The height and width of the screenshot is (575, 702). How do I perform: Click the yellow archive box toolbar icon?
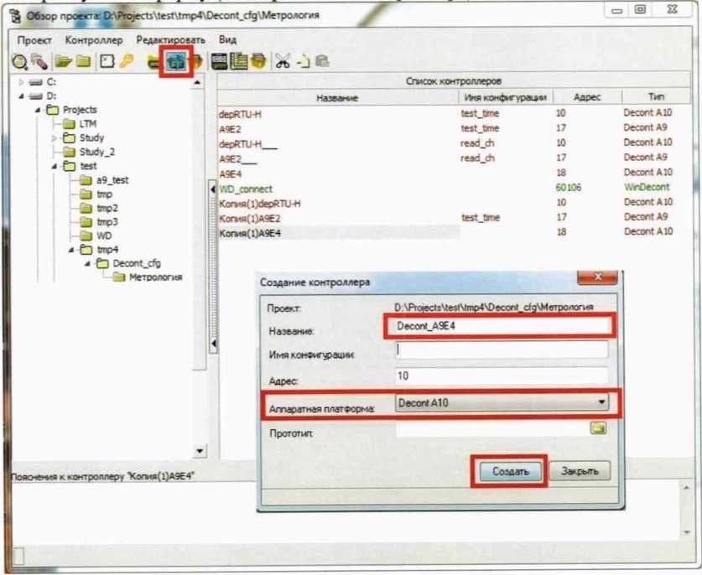click(259, 61)
